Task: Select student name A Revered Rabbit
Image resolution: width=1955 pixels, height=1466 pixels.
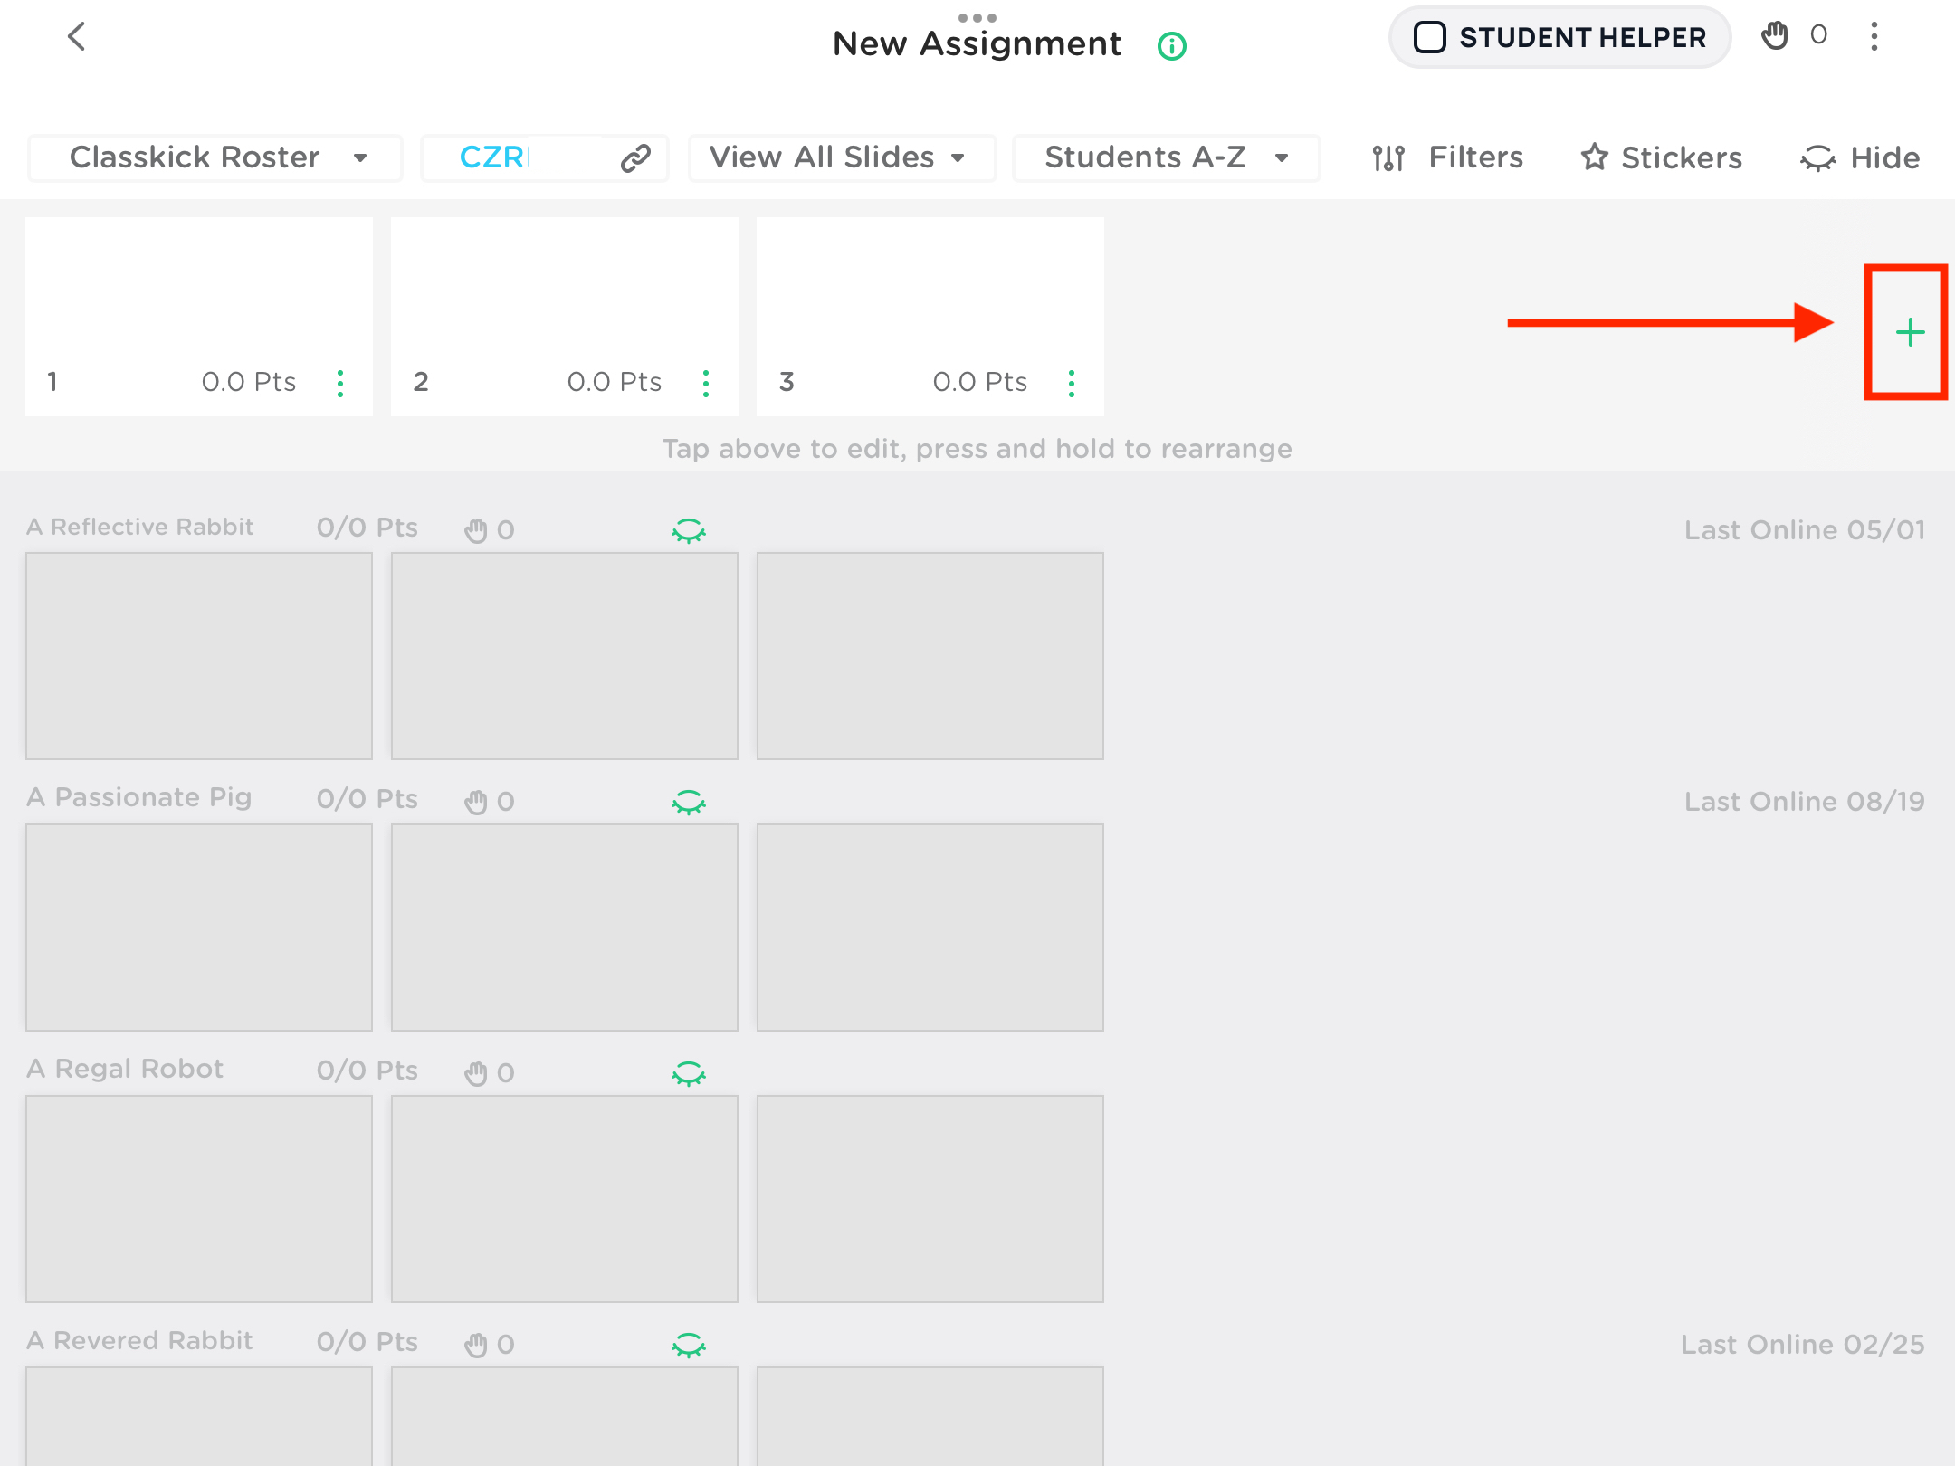Action: (139, 1340)
